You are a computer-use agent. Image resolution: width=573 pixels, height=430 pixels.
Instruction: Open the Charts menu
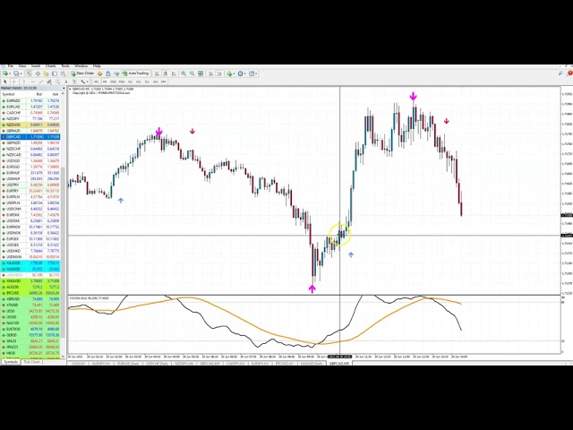click(x=50, y=66)
